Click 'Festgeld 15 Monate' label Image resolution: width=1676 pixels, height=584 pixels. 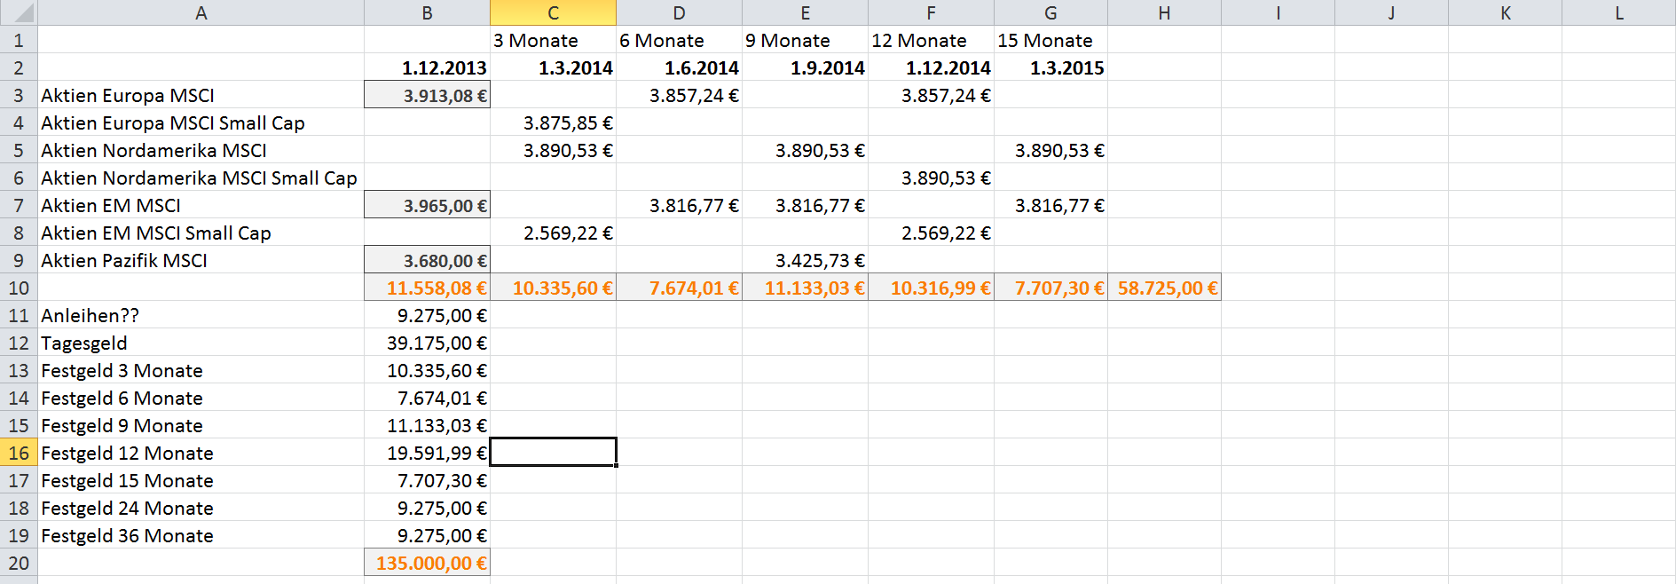pyautogui.click(x=127, y=480)
